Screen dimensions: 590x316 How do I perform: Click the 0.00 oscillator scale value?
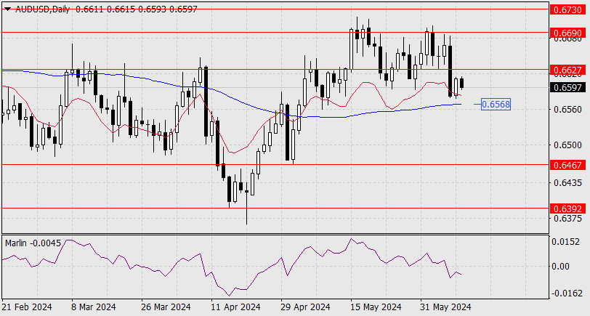point(561,267)
